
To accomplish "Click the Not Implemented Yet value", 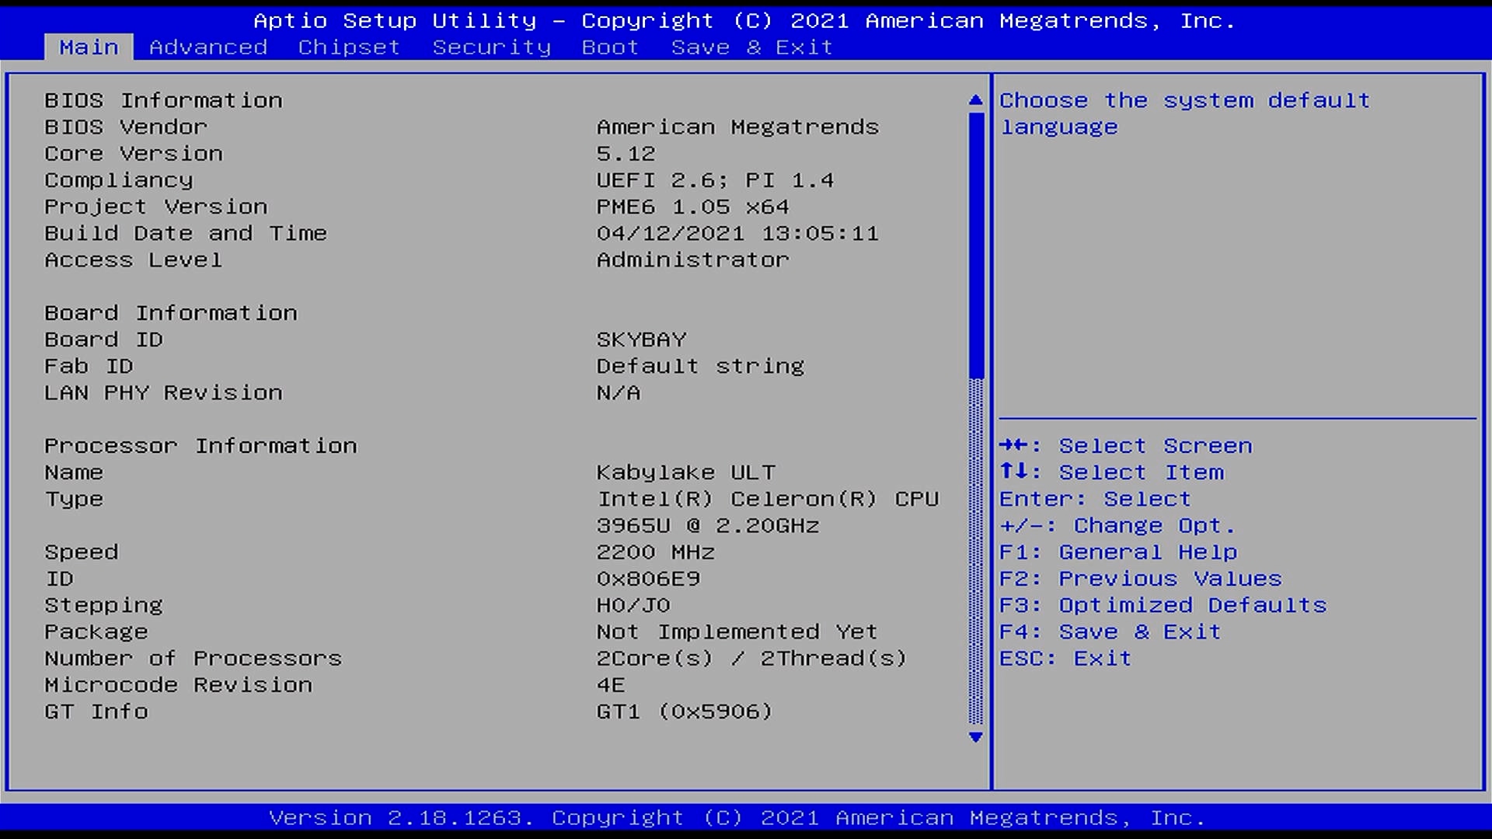I will point(737,632).
